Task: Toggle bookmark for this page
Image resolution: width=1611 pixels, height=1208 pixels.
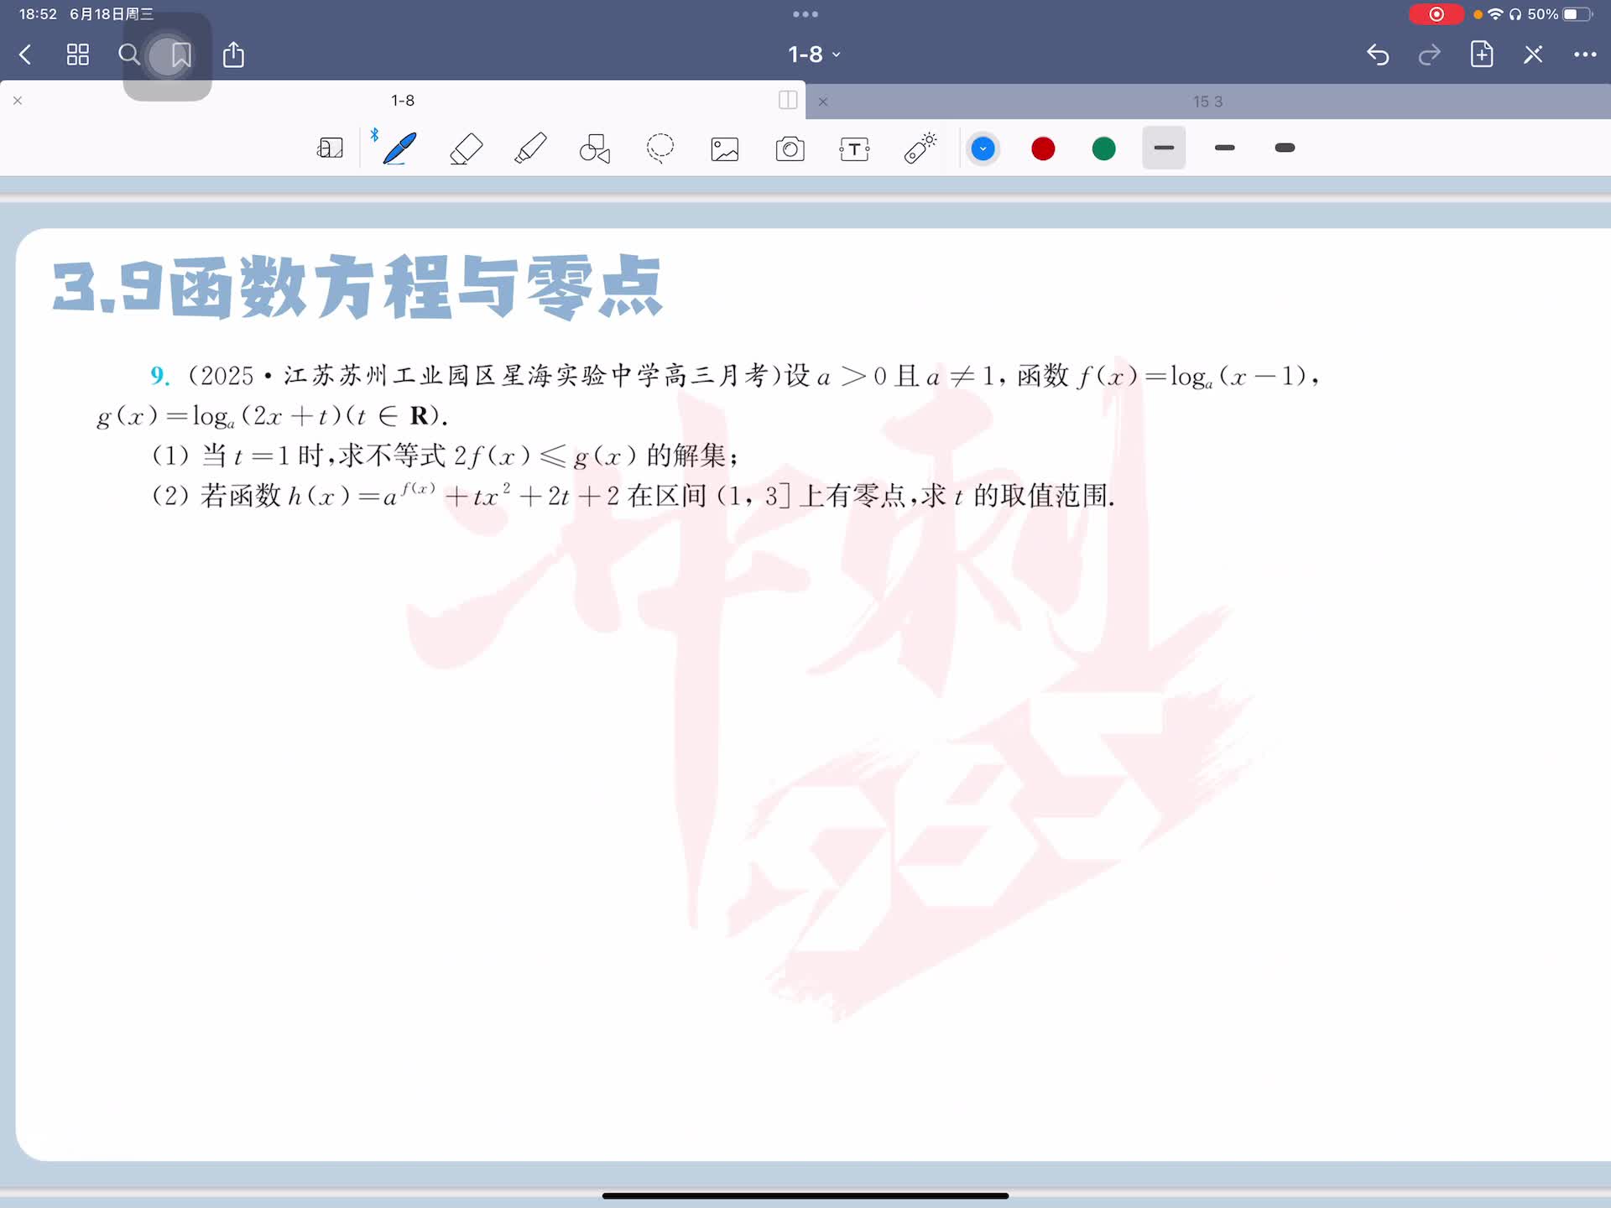Action: [x=180, y=55]
